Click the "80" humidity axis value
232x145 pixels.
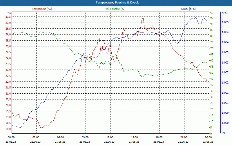(x=212, y=36)
